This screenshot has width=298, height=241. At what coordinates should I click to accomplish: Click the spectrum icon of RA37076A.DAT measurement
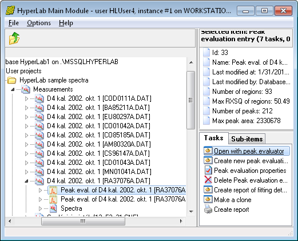pos(39,181)
